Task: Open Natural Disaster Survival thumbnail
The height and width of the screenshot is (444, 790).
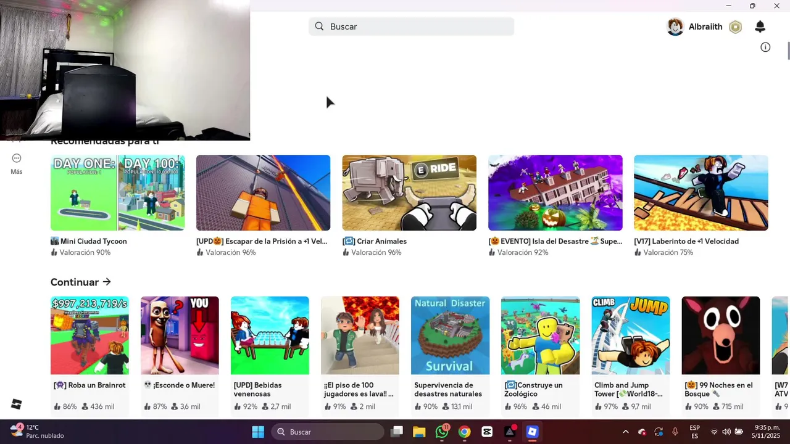Action: [450, 335]
